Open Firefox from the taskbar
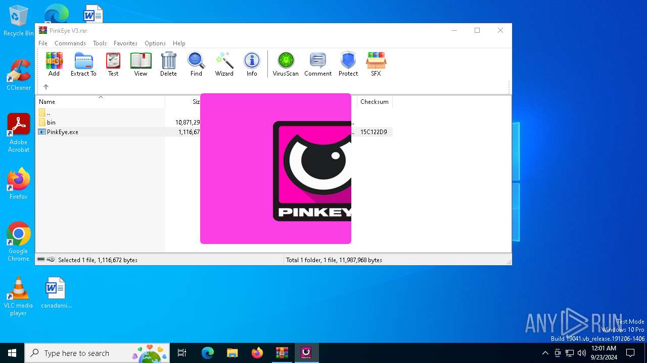The width and height of the screenshot is (647, 363). tap(257, 353)
